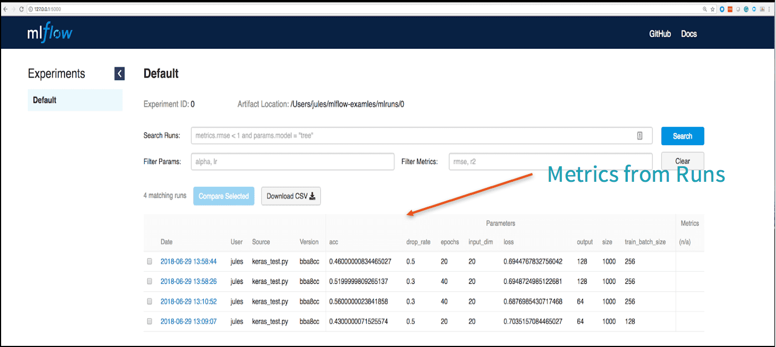776x347 pixels.
Task: Select checkbox for run 2018-06-29 13:58:44
Action: [149, 261]
